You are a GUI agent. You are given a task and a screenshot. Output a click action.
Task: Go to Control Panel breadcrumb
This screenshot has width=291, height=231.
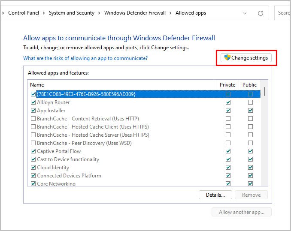(24, 13)
